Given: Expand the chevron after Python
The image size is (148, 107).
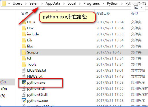Looking at the screenshot, I should point(122,4).
